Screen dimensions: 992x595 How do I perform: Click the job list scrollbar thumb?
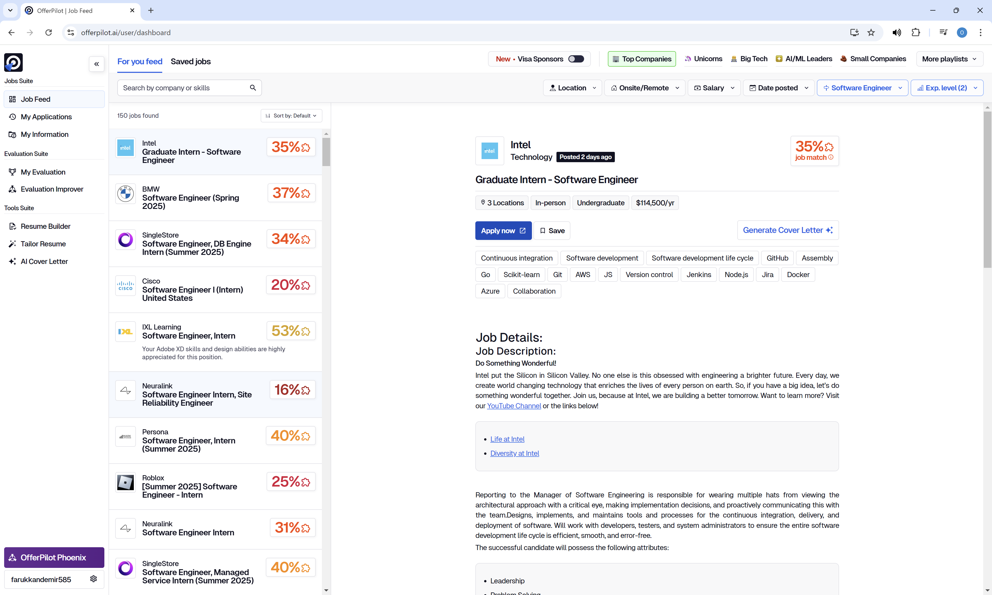click(x=326, y=152)
